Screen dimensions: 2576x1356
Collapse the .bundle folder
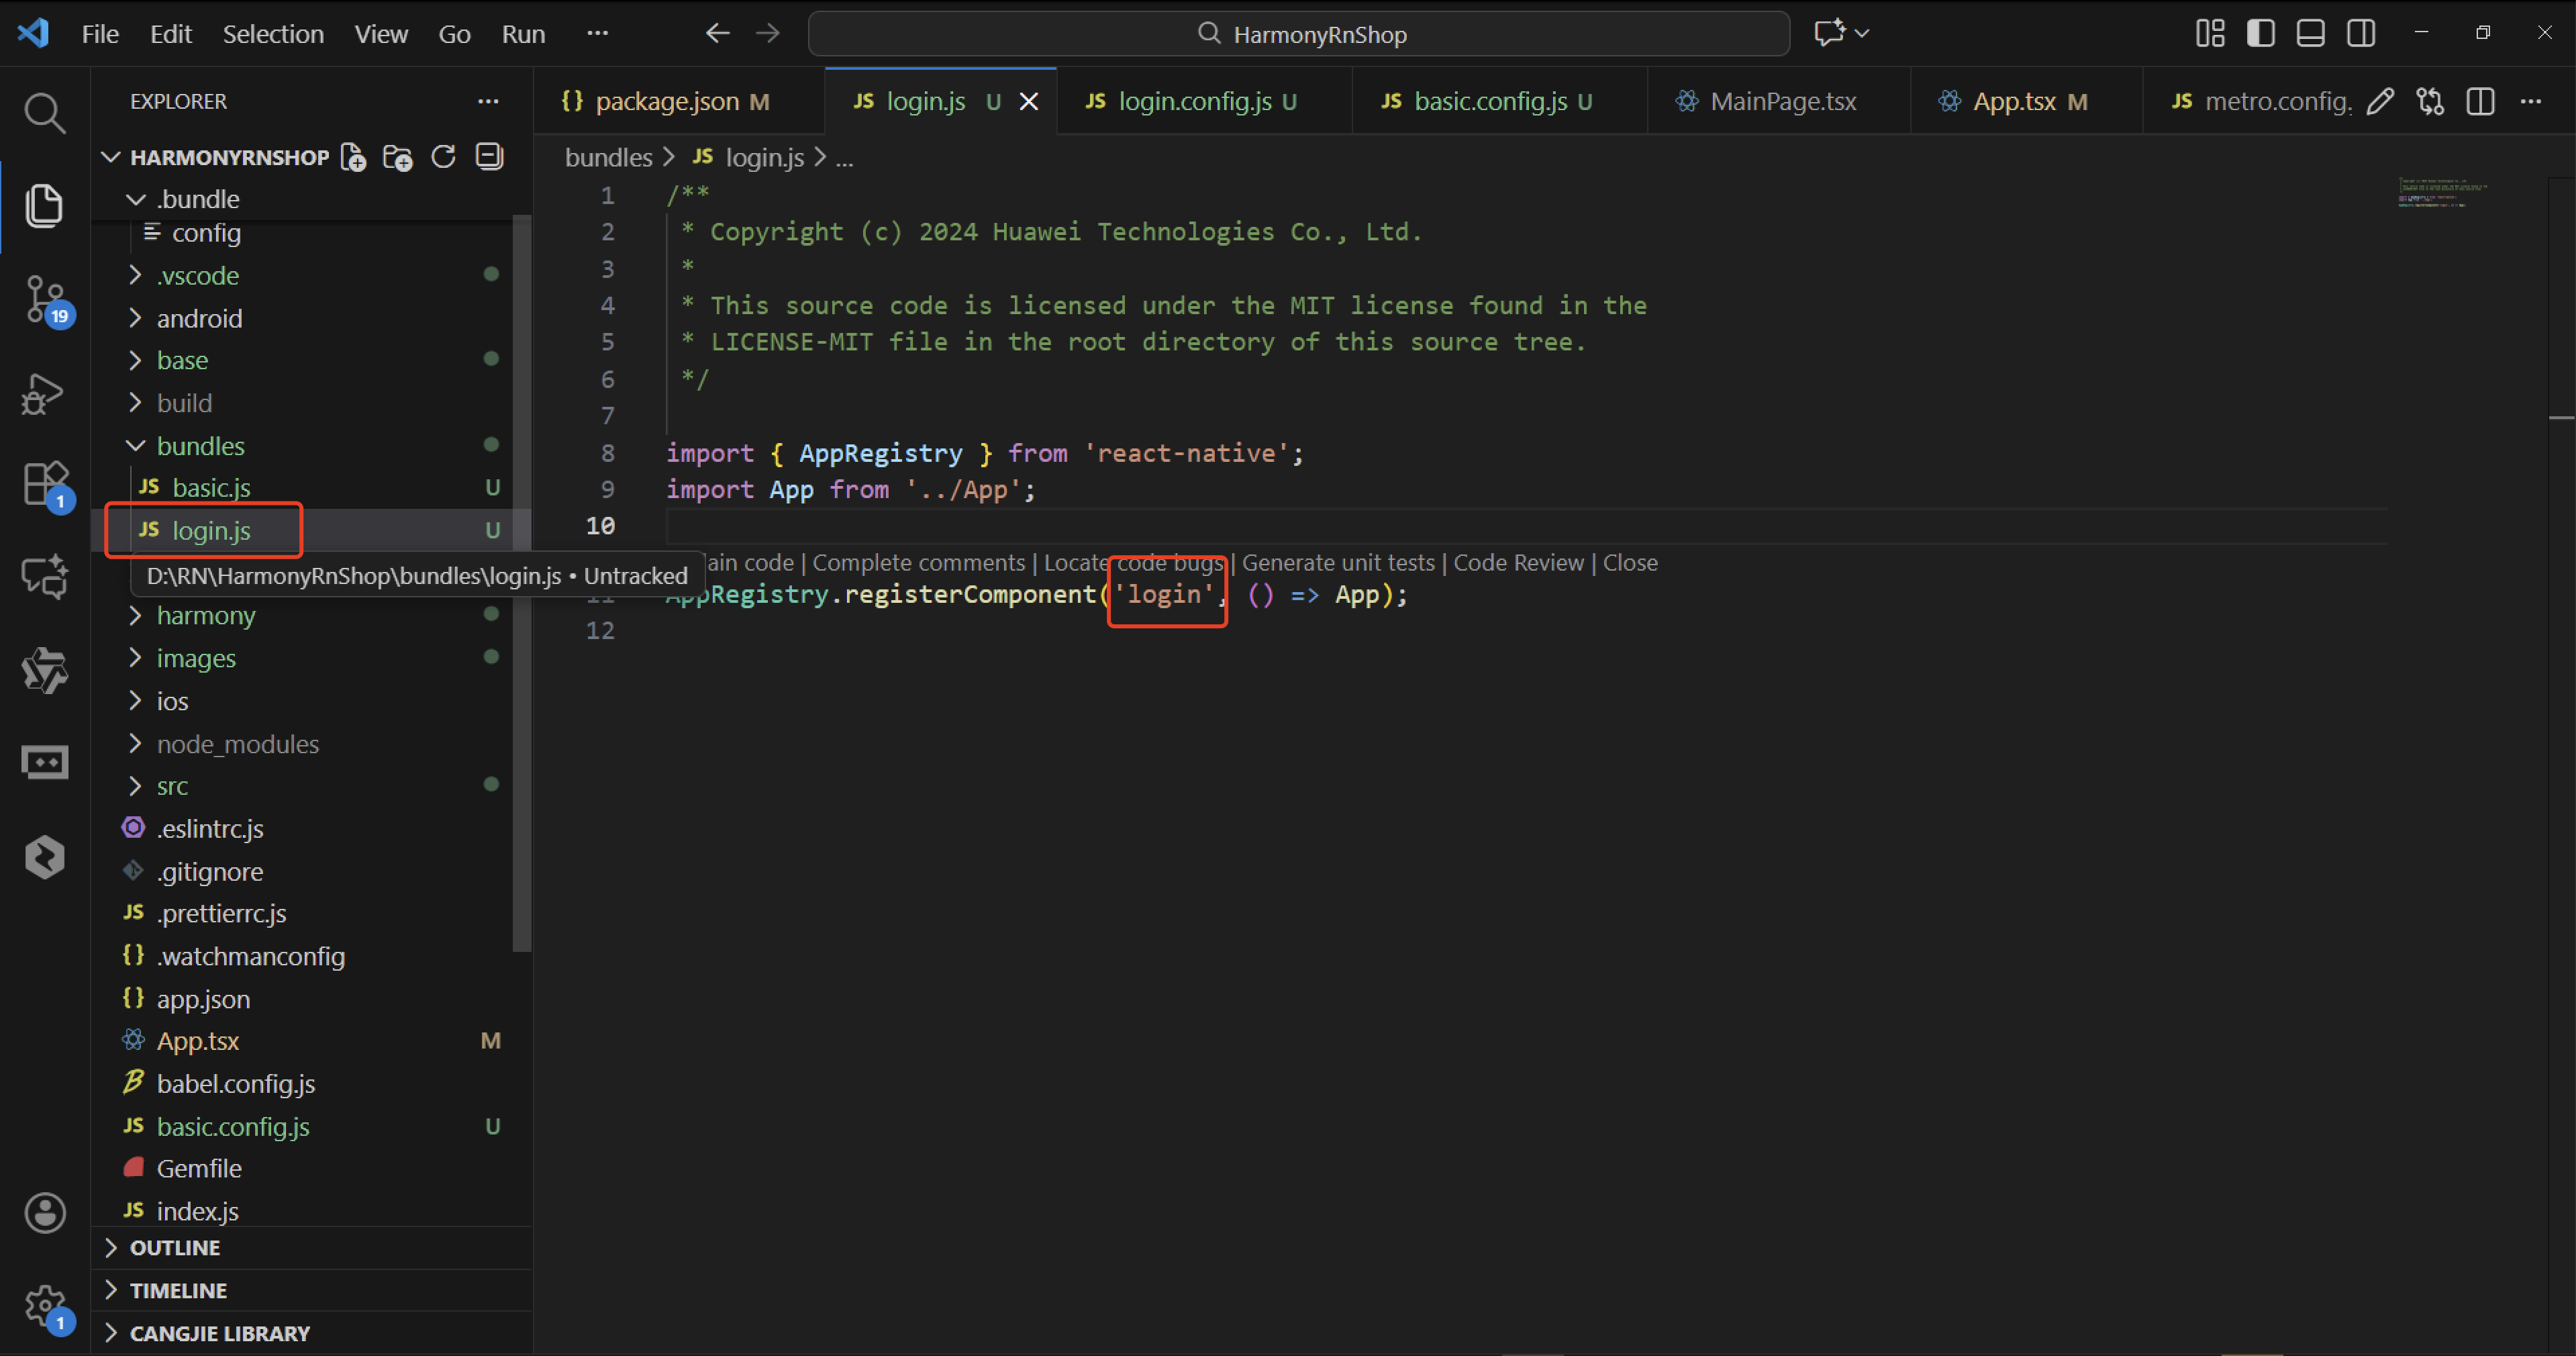tap(136, 199)
